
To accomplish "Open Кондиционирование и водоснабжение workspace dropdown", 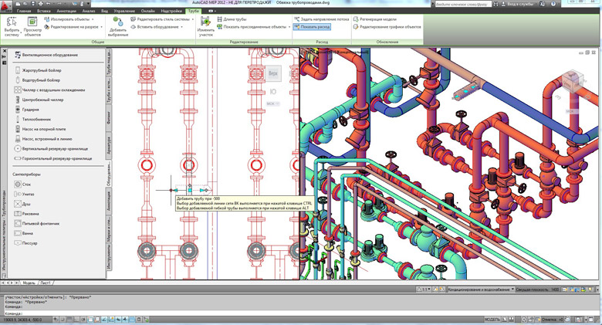I will 481,289.
